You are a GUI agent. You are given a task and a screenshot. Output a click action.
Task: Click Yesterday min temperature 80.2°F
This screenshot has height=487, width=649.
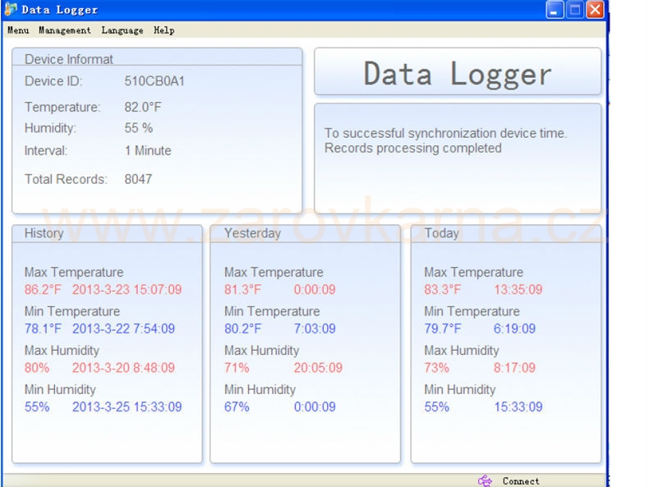(x=242, y=329)
